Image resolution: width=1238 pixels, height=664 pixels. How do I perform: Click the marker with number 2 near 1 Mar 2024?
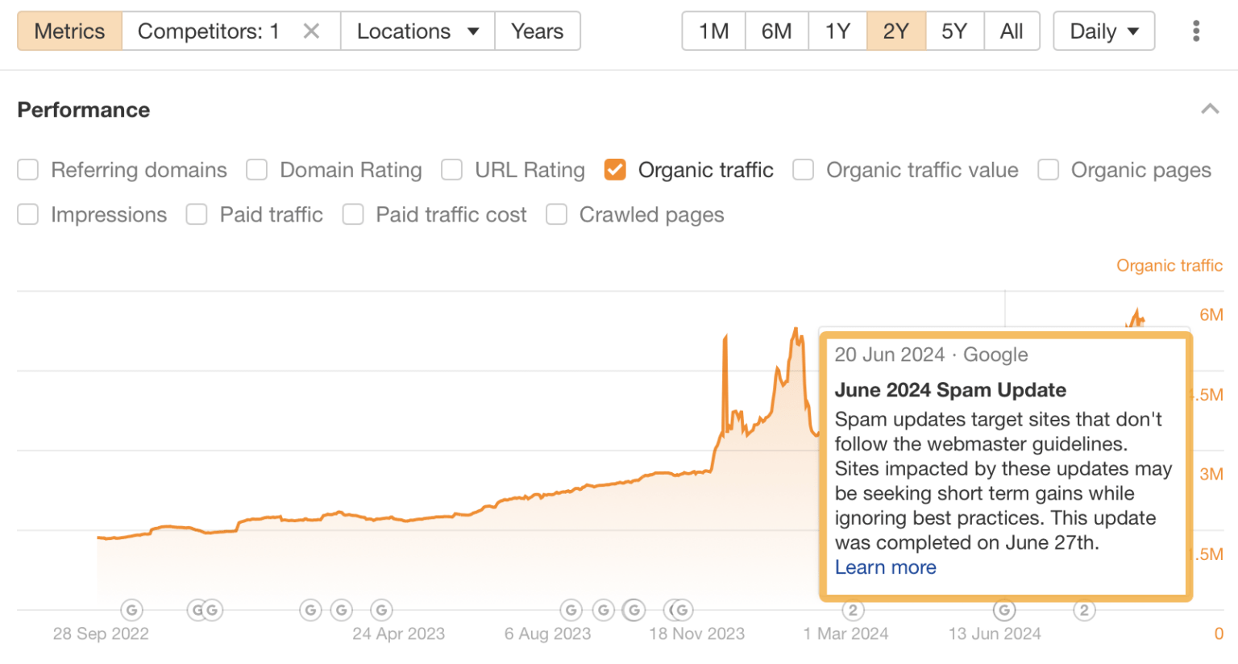click(x=853, y=610)
